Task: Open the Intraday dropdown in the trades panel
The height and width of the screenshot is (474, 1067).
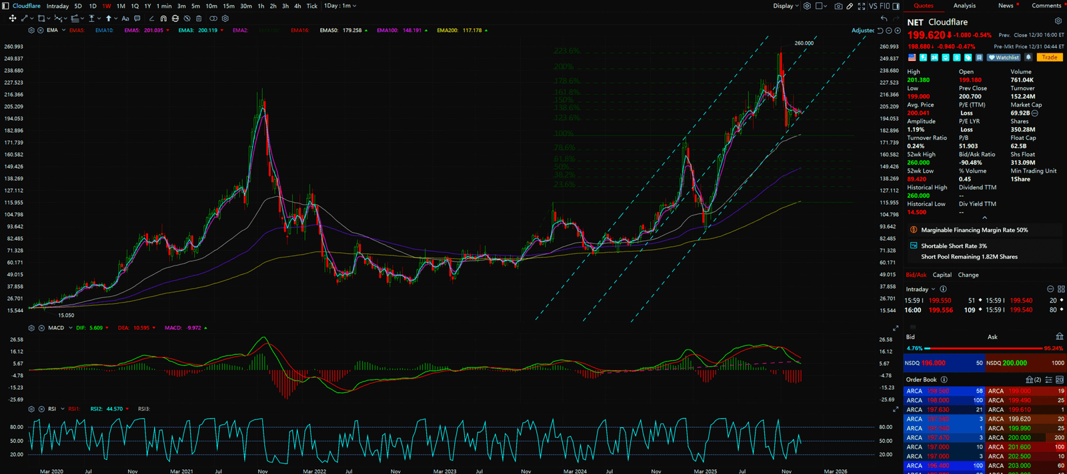Action: (x=920, y=289)
